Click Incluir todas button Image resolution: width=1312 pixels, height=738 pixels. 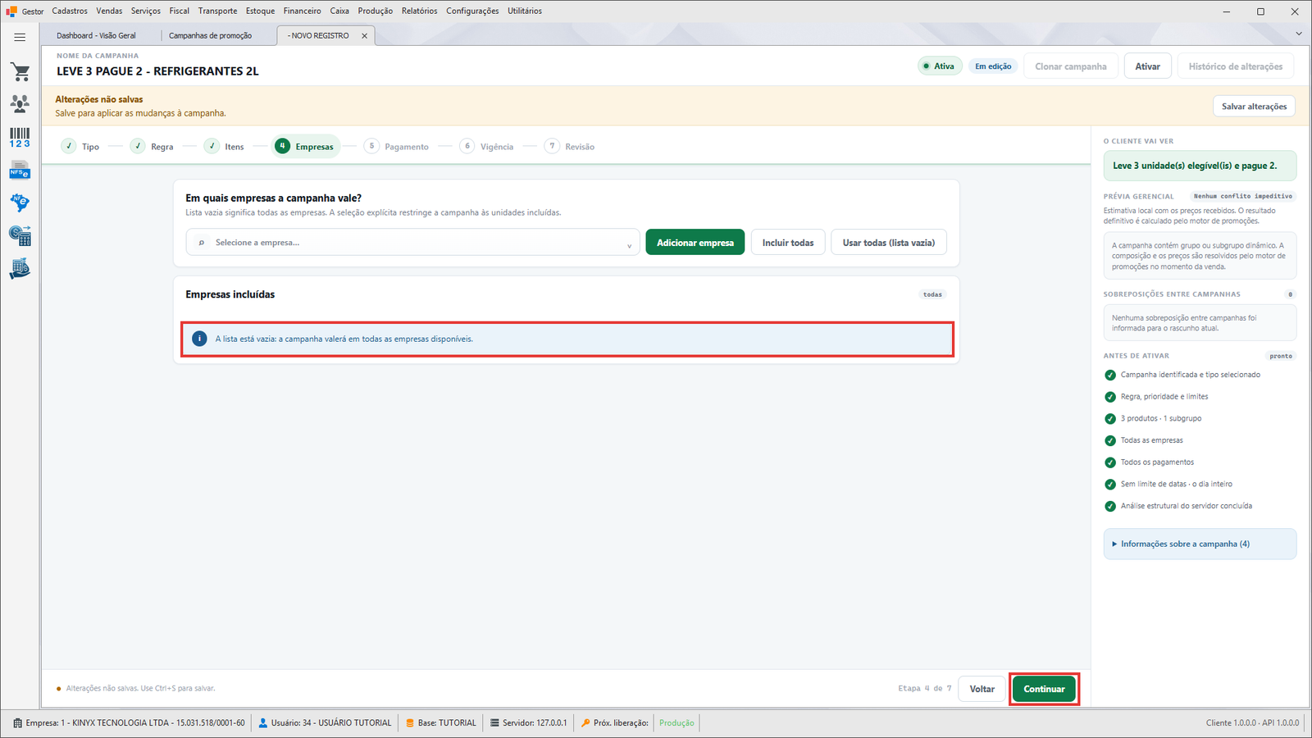click(x=788, y=243)
